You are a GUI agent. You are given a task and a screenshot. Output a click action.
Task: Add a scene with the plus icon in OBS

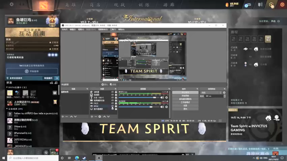[x=63, y=117]
